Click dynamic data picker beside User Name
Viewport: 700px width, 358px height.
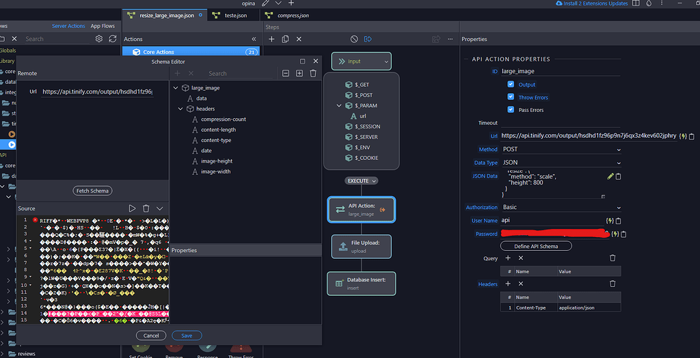click(x=608, y=221)
